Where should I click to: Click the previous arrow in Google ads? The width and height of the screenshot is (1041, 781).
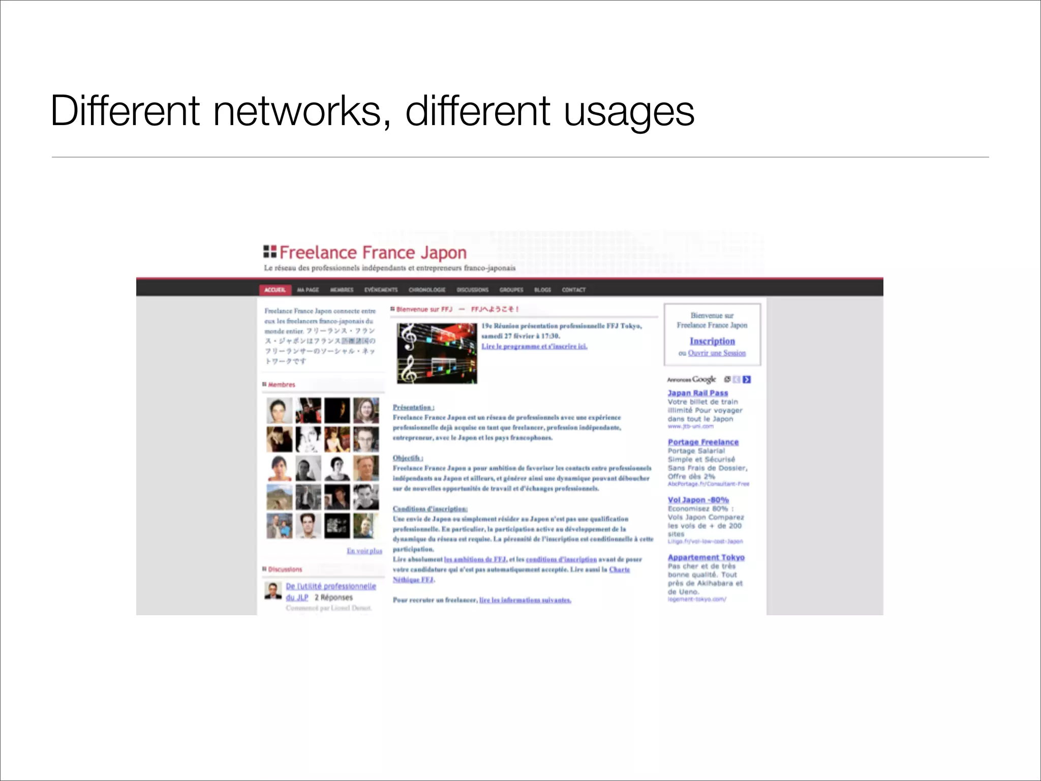[x=737, y=379]
